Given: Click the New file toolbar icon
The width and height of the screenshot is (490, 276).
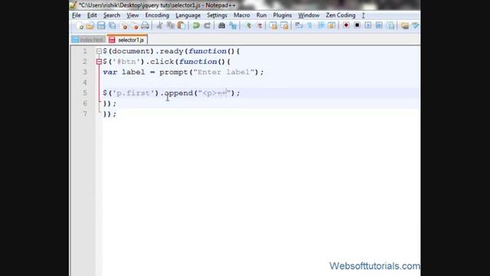Looking at the screenshot, I should point(80,25).
